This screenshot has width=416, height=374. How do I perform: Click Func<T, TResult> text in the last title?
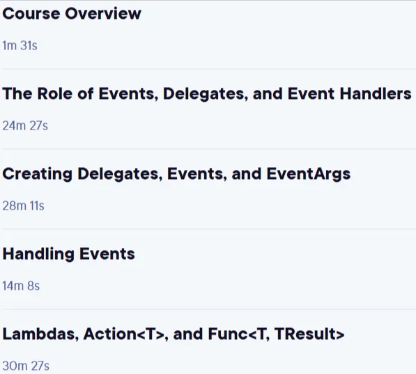[x=276, y=334]
